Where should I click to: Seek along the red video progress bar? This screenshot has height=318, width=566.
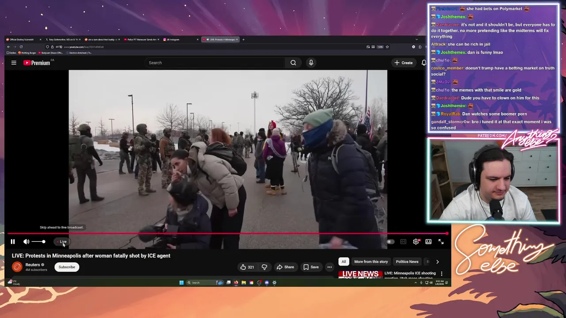(x=228, y=234)
